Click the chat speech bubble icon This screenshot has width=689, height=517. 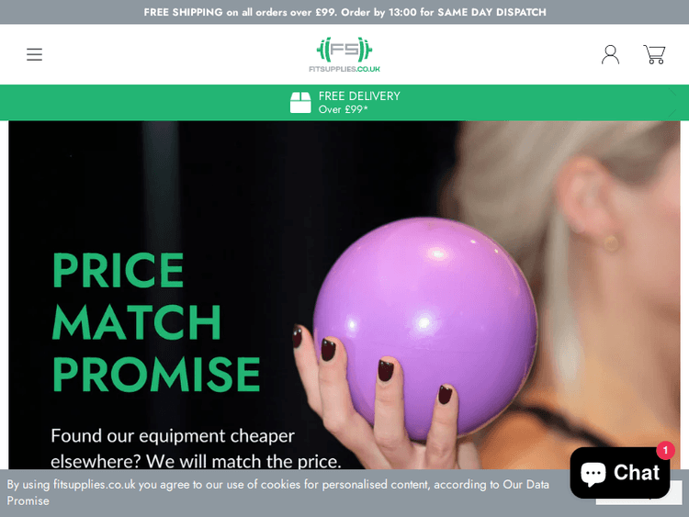click(593, 474)
